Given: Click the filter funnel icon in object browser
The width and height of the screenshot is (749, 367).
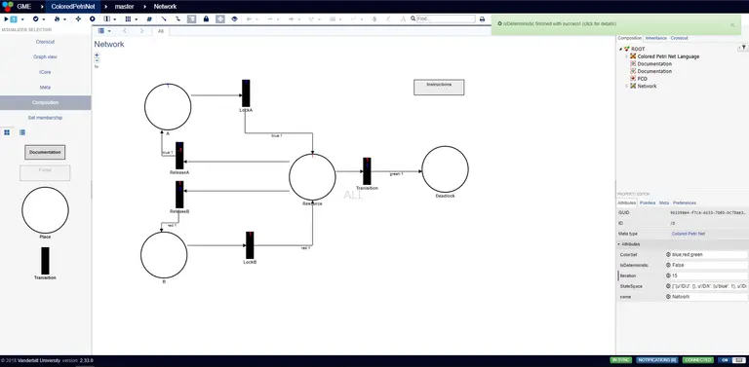Looking at the screenshot, I should pos(743,47).
